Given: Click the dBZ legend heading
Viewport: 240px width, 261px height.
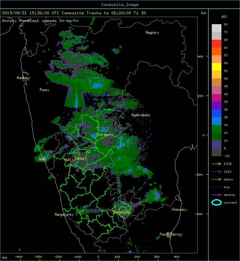Looking at the screenshot, I should (x=224, y=17).
